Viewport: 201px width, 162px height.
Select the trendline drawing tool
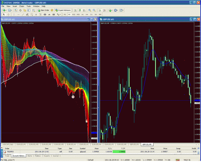coord(23,14)
